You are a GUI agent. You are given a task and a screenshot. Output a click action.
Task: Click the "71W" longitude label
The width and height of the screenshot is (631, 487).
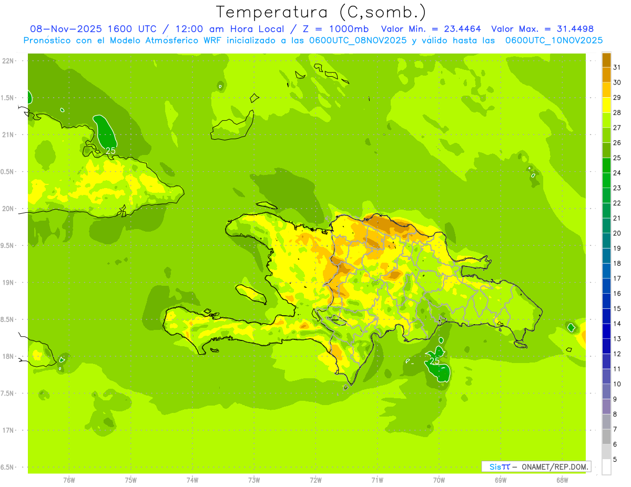coord(377,480)
